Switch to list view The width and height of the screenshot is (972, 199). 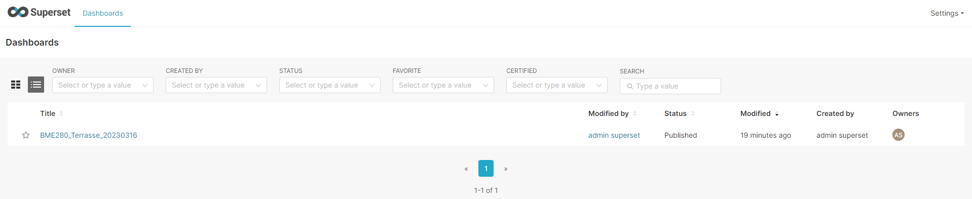click(x=36, y=85)
